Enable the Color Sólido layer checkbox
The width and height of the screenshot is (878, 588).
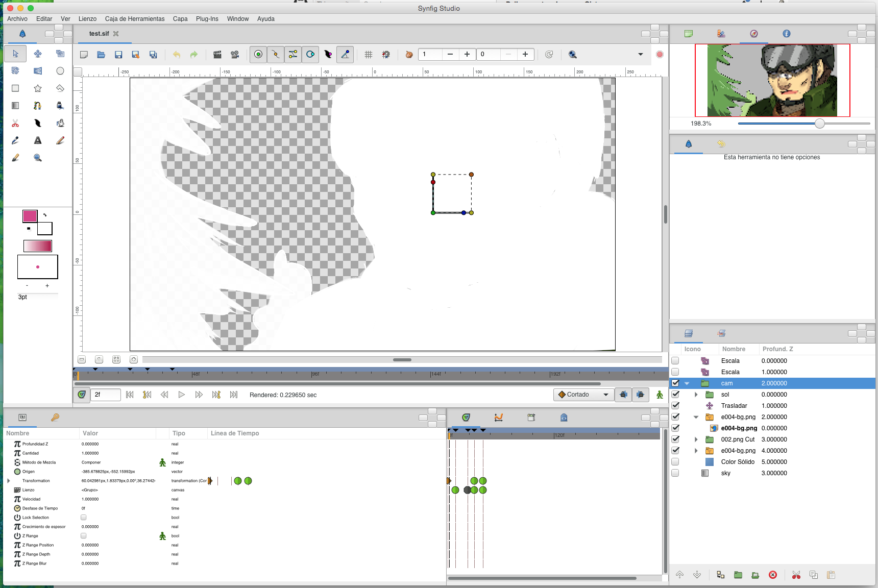click(x=675, y=462)
